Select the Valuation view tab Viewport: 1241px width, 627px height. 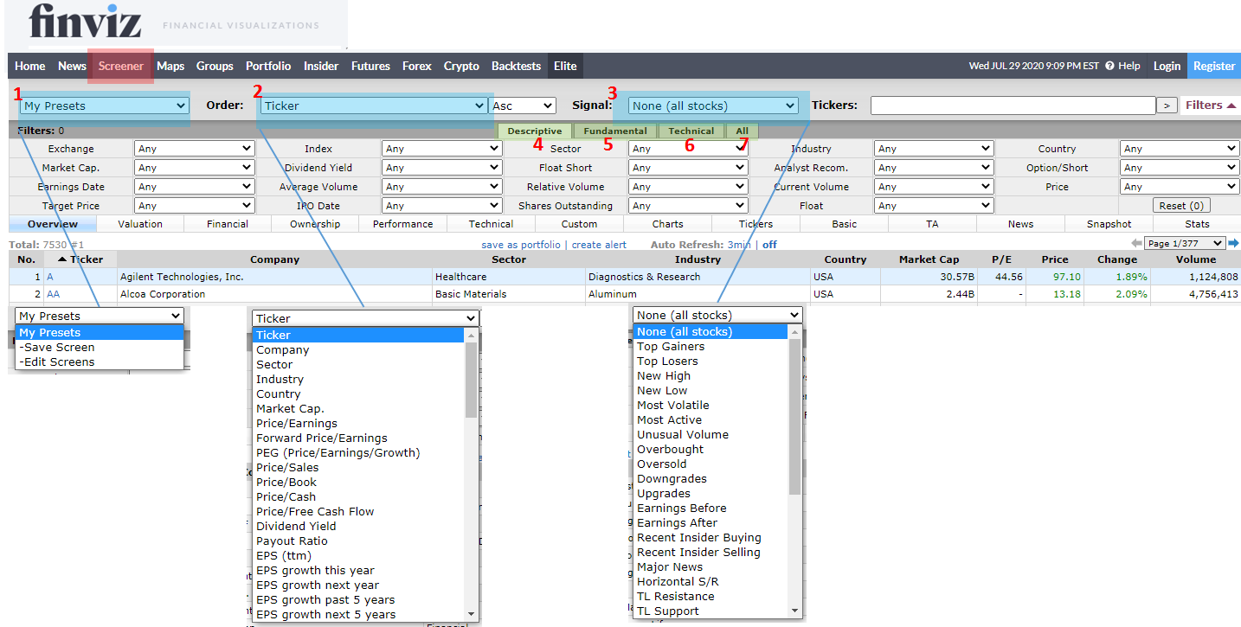140,224
